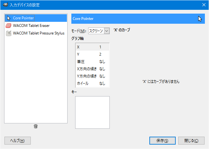Open the モード dropdown arrow
This screenshot has height=149, width=209.
tap(107, 31)
